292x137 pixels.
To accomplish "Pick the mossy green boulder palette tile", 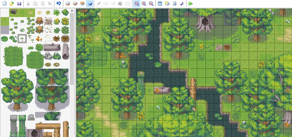I will 57,56.
